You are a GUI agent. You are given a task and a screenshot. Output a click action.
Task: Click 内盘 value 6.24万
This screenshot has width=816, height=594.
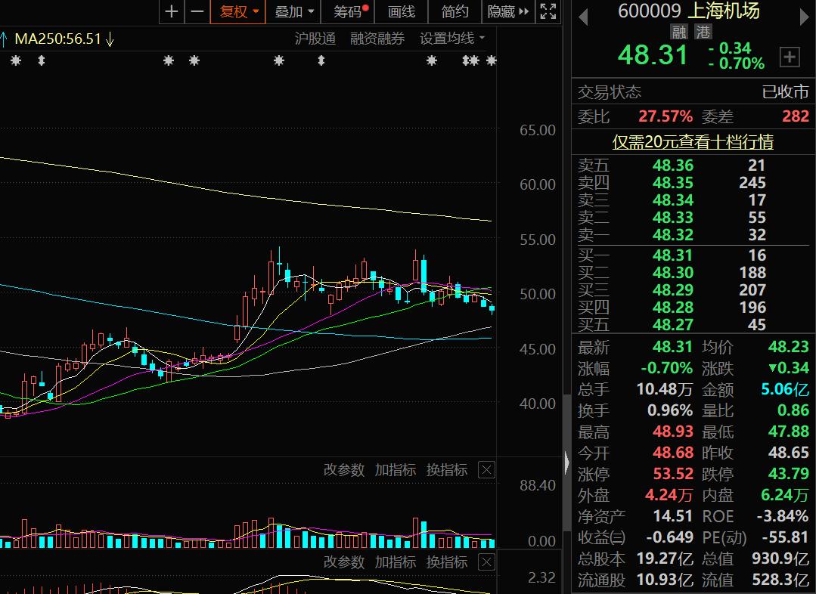[785, 495]
